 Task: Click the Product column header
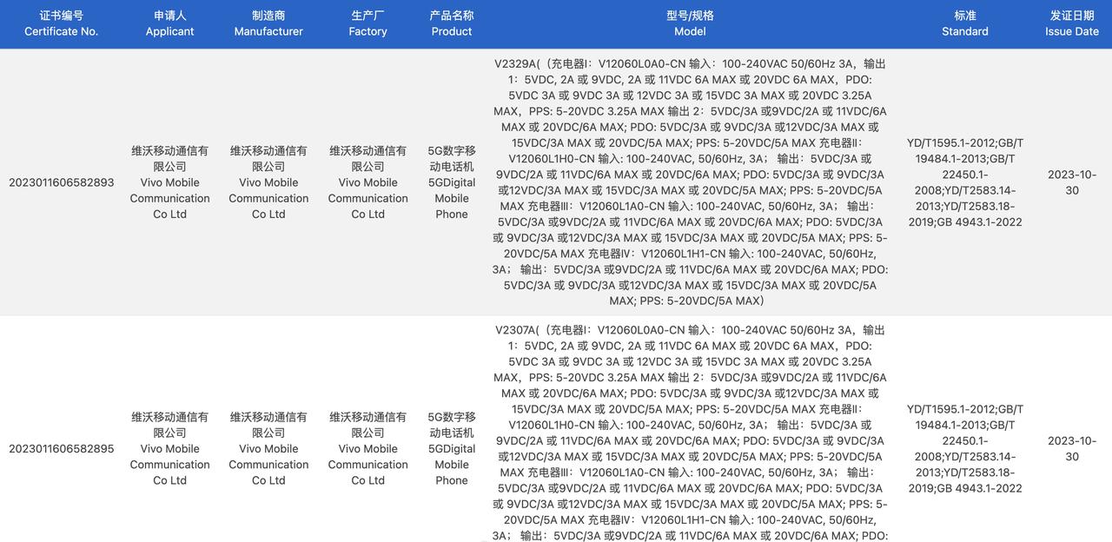[x=452, y=23]
